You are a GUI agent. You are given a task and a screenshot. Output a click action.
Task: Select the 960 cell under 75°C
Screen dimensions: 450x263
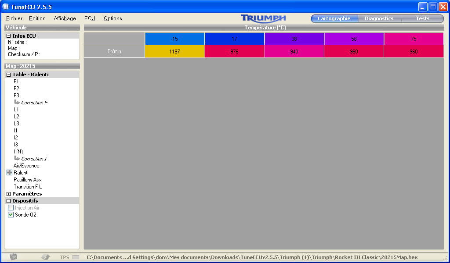pyautogui.click(x=414, y=52)
